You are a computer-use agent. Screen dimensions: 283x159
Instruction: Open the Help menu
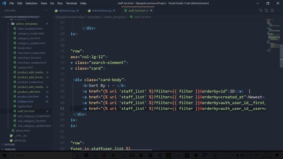point(83,3)
